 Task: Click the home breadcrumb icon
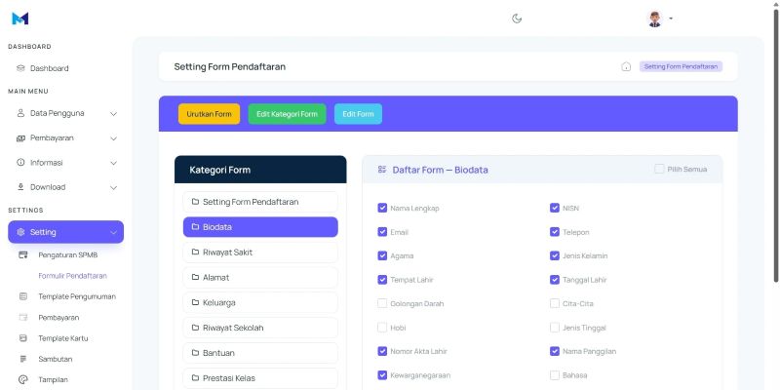click(626, 67)
